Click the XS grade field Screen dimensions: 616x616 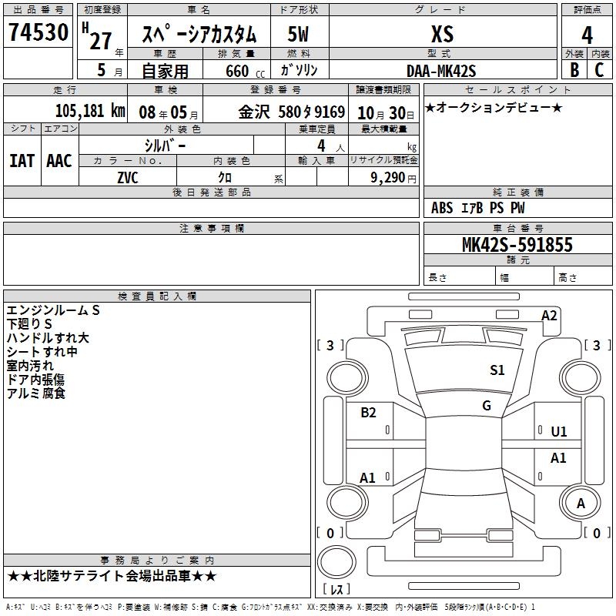(x=442, y=35)
